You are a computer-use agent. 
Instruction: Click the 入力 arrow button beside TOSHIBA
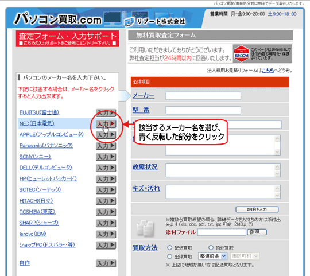coord(106,212)
